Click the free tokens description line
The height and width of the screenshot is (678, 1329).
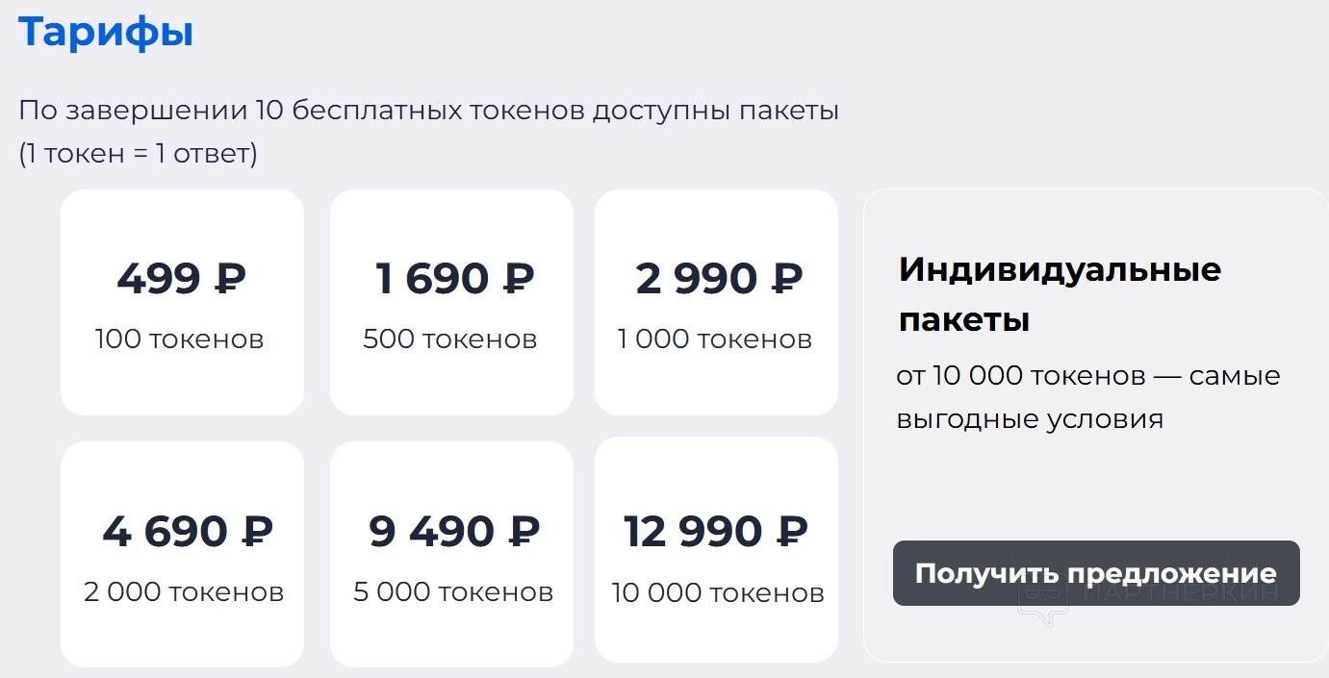pyautogui.click(x=428, y=110)
